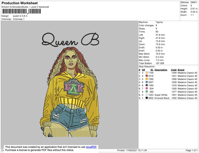Click the 'Stop Sequence:' heading
Screen dimensions: 199x153
pos(147,67)
